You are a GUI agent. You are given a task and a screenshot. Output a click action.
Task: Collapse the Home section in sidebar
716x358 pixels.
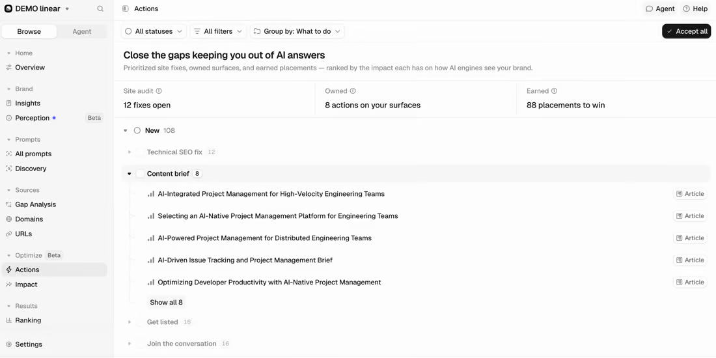coord(8,53)
